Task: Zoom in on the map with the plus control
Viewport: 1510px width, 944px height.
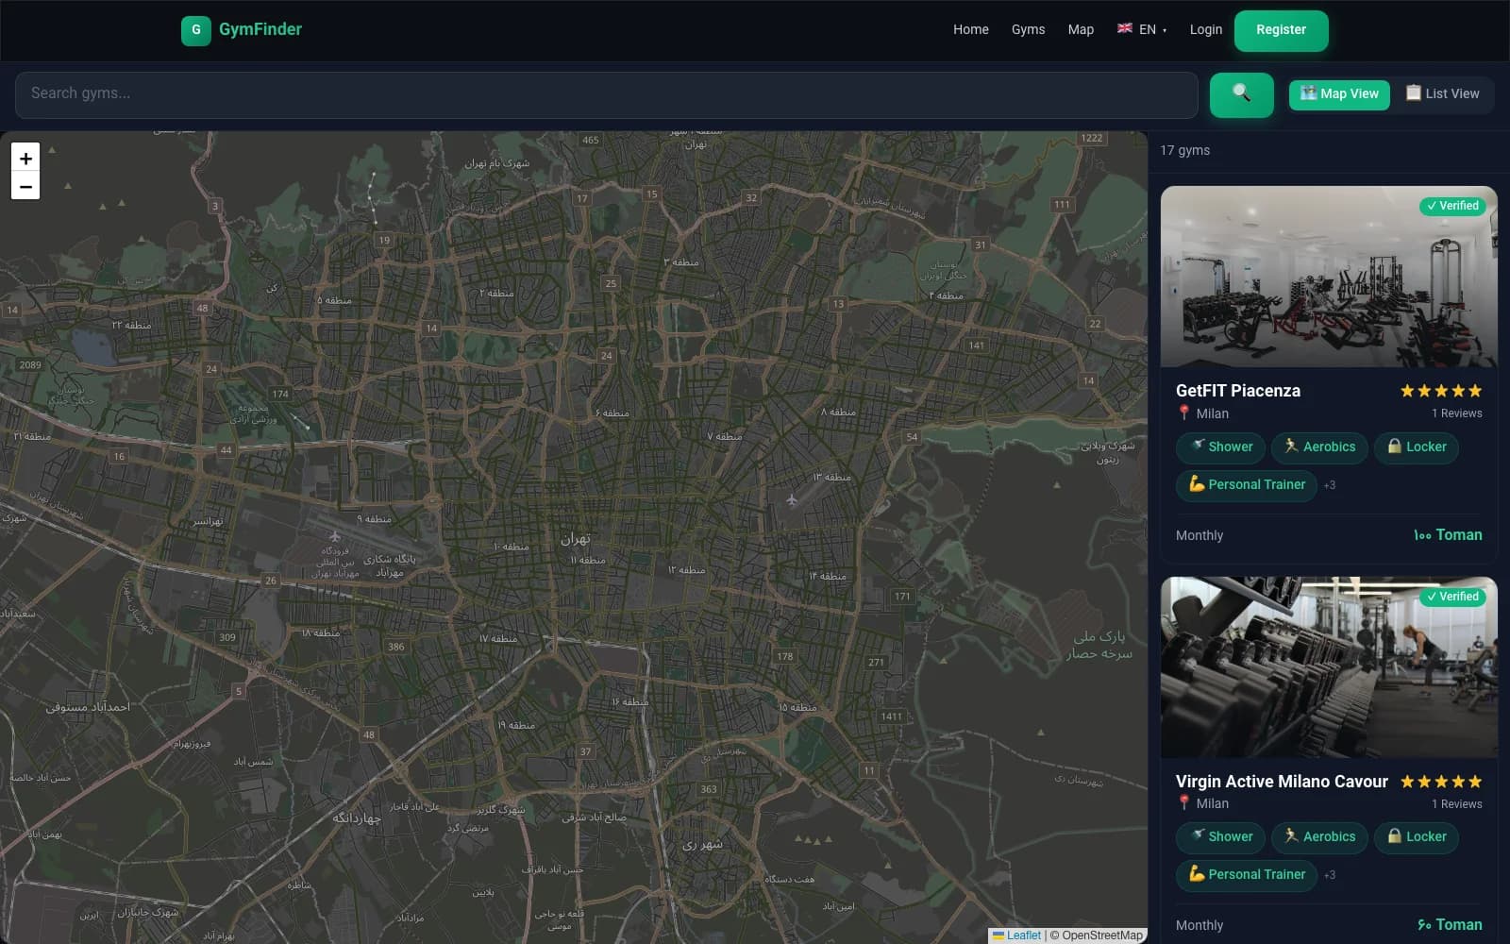Action: point(25,158)
